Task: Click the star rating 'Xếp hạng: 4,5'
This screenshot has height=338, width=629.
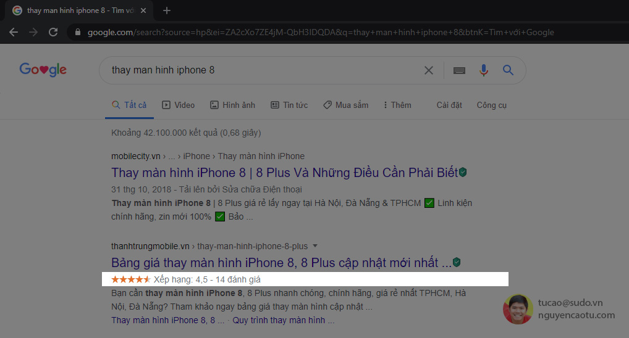Action: tap(186, 279)
